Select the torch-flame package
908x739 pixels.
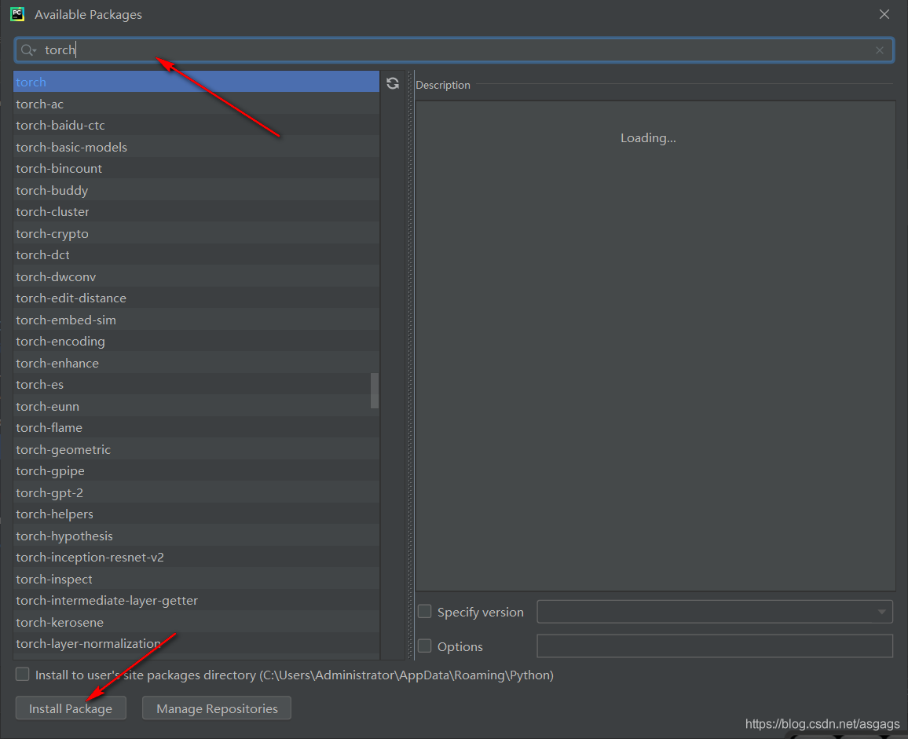(196, 428)
